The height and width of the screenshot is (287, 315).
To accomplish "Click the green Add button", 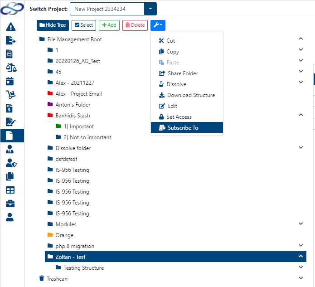I will coord(109,25).
